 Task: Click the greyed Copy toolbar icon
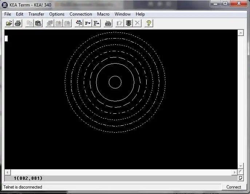pyautogui.click(x=29, y=23)
